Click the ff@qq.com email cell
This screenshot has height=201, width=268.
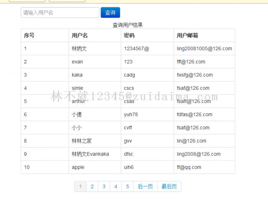point(189,167)
